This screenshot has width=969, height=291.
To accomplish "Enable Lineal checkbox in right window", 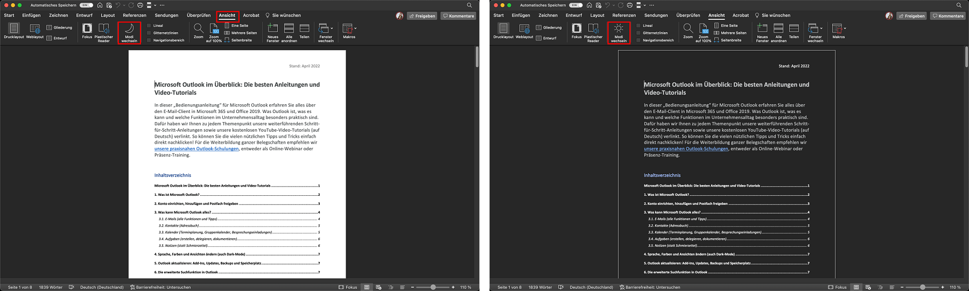I will [638, 25].
